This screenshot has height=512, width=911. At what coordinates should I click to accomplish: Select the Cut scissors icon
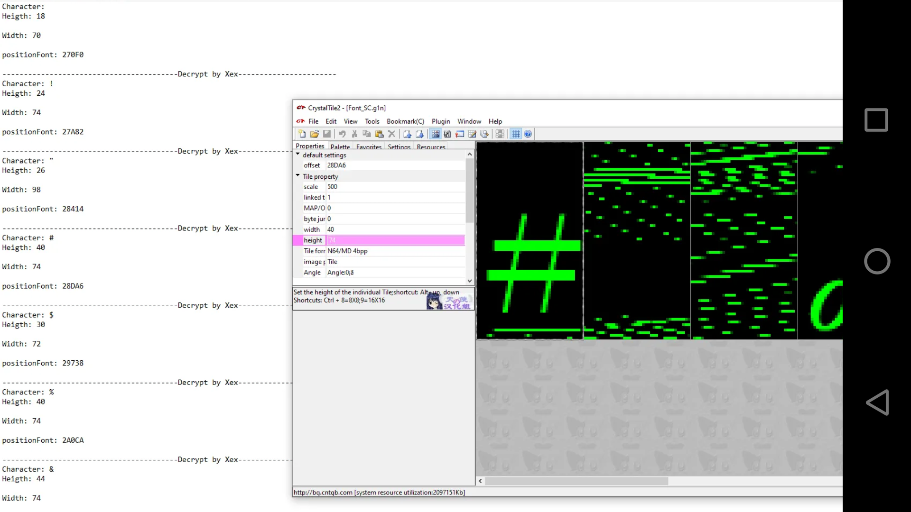pos(354,134)
